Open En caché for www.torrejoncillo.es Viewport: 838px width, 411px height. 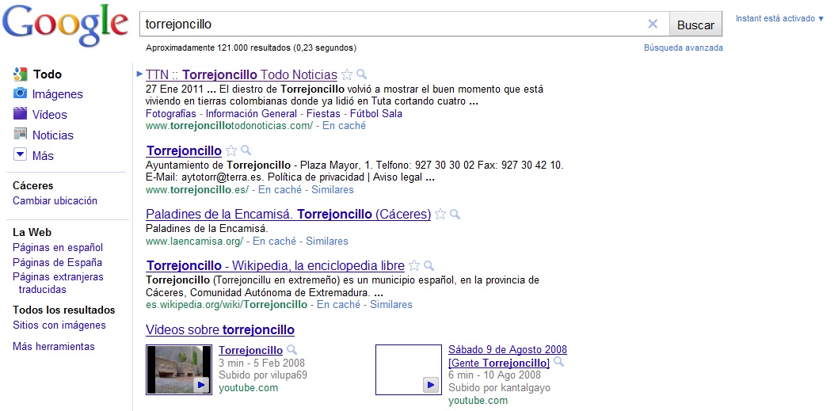280,190
